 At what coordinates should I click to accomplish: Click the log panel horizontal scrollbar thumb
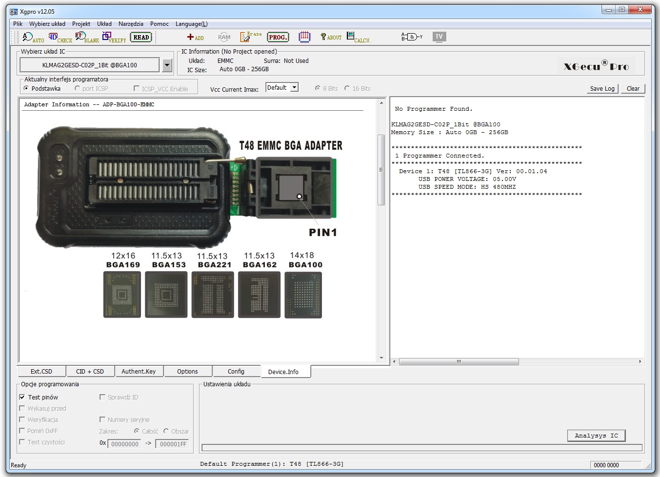point(459,361)
